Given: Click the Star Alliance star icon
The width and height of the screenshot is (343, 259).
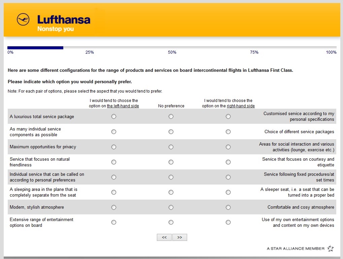Looking at the screenshot, I should coord(330,248).
